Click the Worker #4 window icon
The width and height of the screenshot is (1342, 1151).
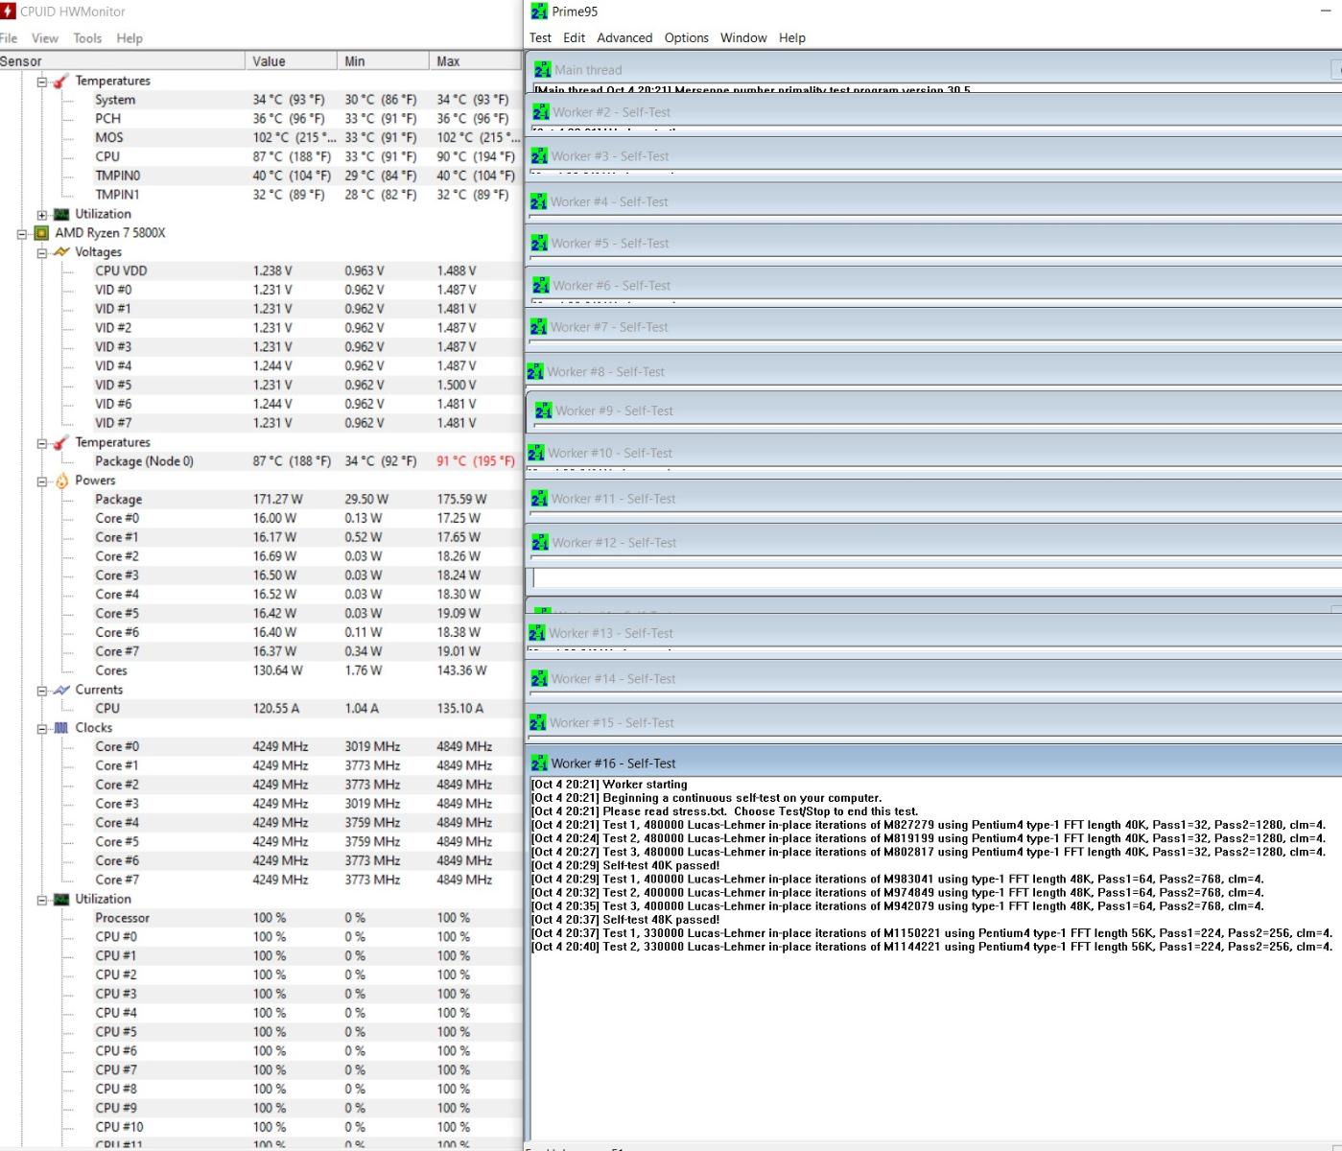click(x=538, y=202)
